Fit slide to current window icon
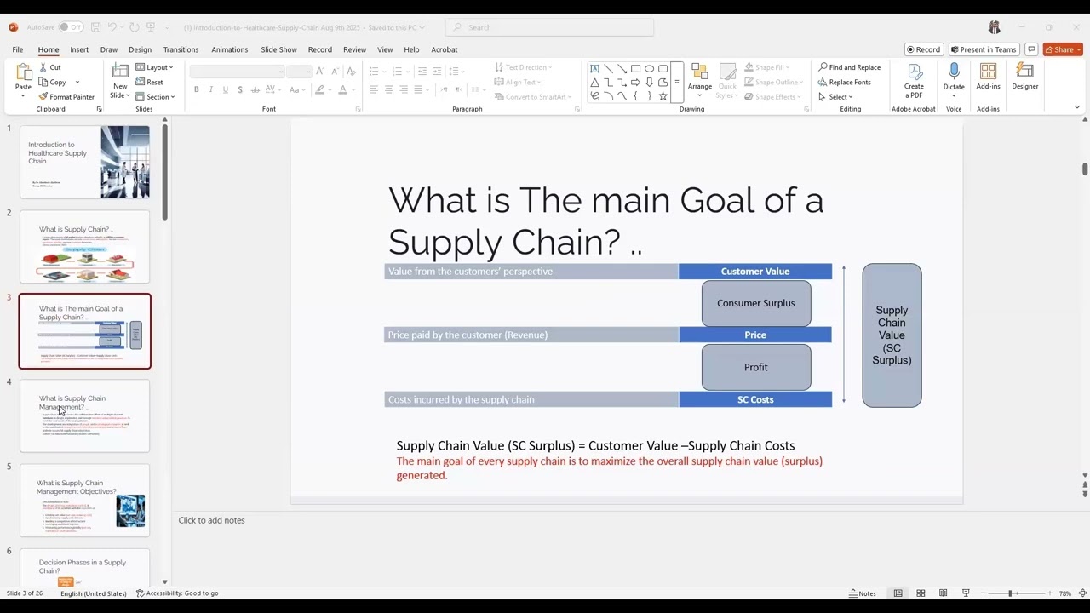The width and height of the screenshot is (1090, 613). [1081, 593]
